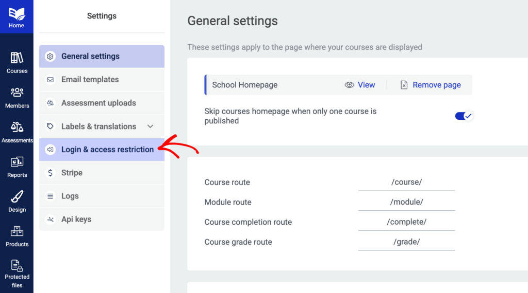Open the Assessments scale icon
Viewport: 528px width, 293px height.
17,127
